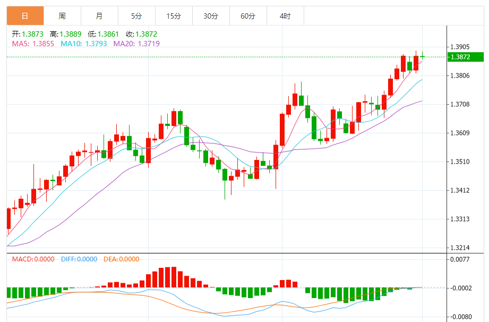The image size is (489, 322).
Task: Switch to the 周 weekly tab
Action: click(62, 16)
